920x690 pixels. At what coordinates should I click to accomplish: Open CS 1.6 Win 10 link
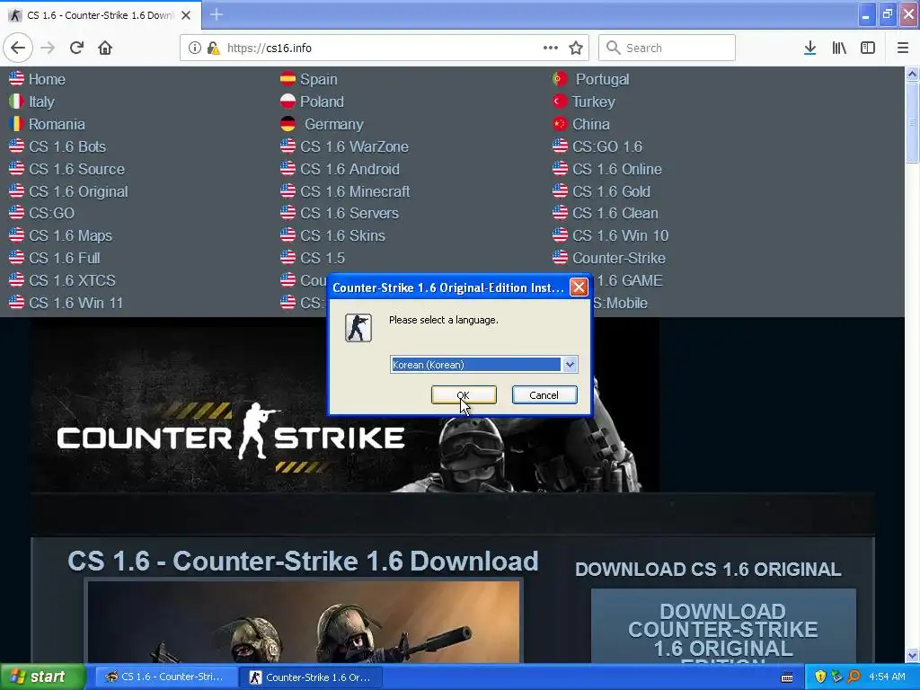tap(620, 236)
